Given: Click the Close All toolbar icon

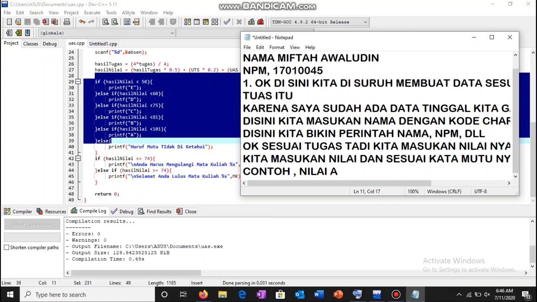Looking at the screenshot, I should (x=55, y=22).
